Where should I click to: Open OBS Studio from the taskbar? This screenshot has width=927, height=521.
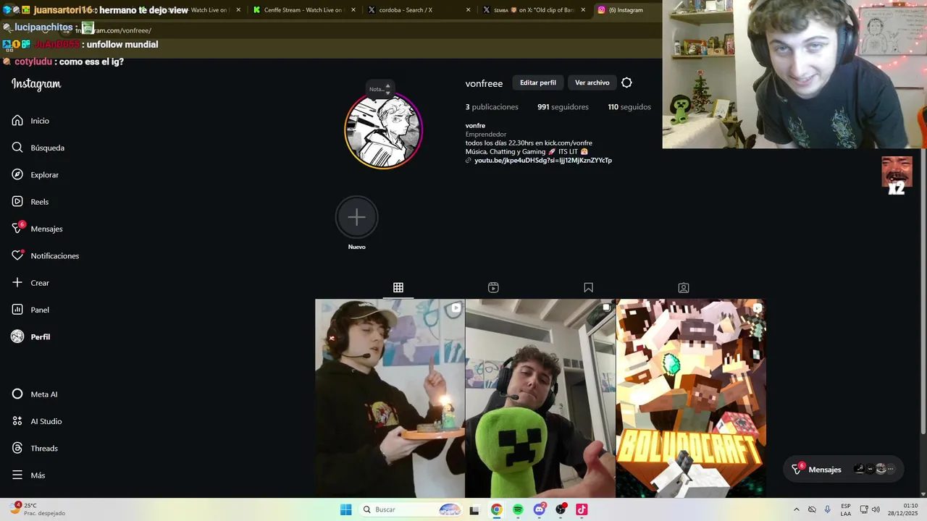[x=561, y=509]
